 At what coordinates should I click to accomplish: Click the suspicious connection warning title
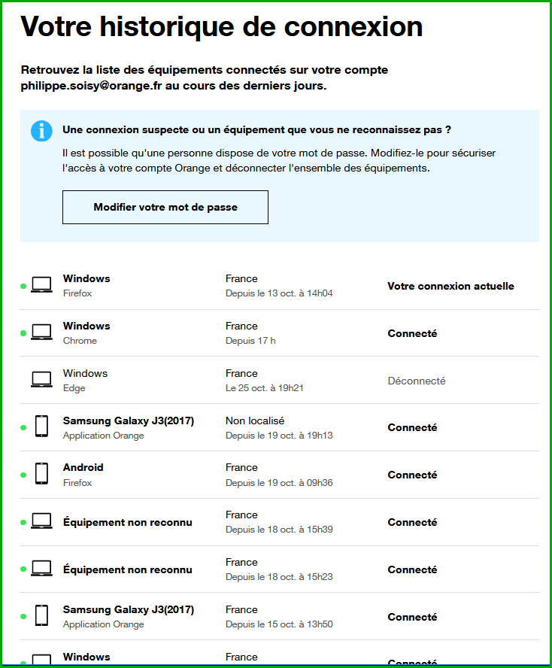tap(256, 129)
